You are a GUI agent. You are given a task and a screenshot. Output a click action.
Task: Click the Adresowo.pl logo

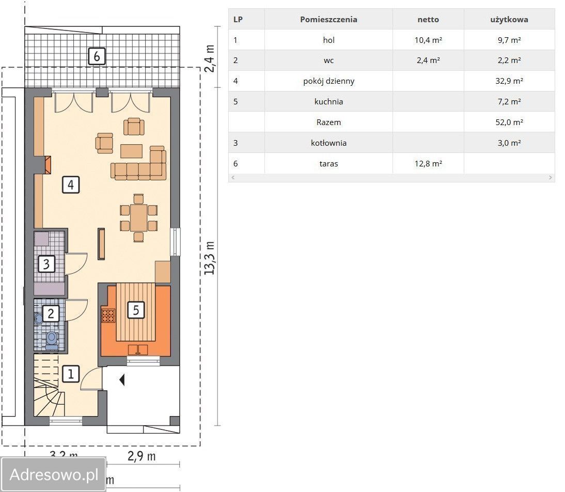click(54, 474)
